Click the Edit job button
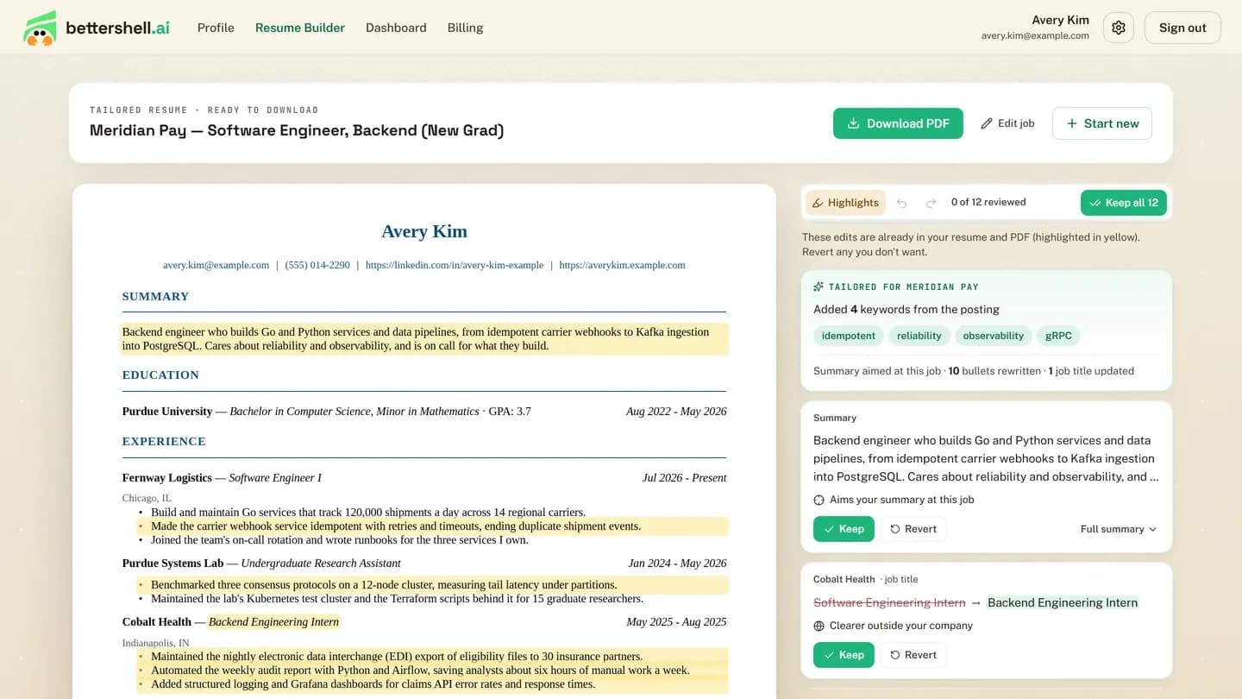The image size is (1242, 699). 1007,123
